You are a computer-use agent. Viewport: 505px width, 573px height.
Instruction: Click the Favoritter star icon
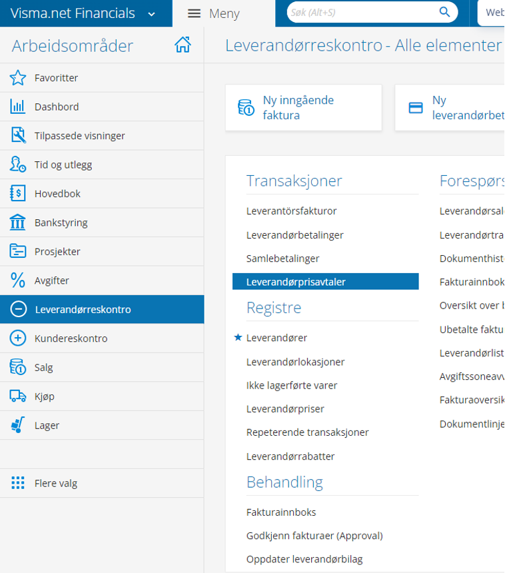coord(18,78)
